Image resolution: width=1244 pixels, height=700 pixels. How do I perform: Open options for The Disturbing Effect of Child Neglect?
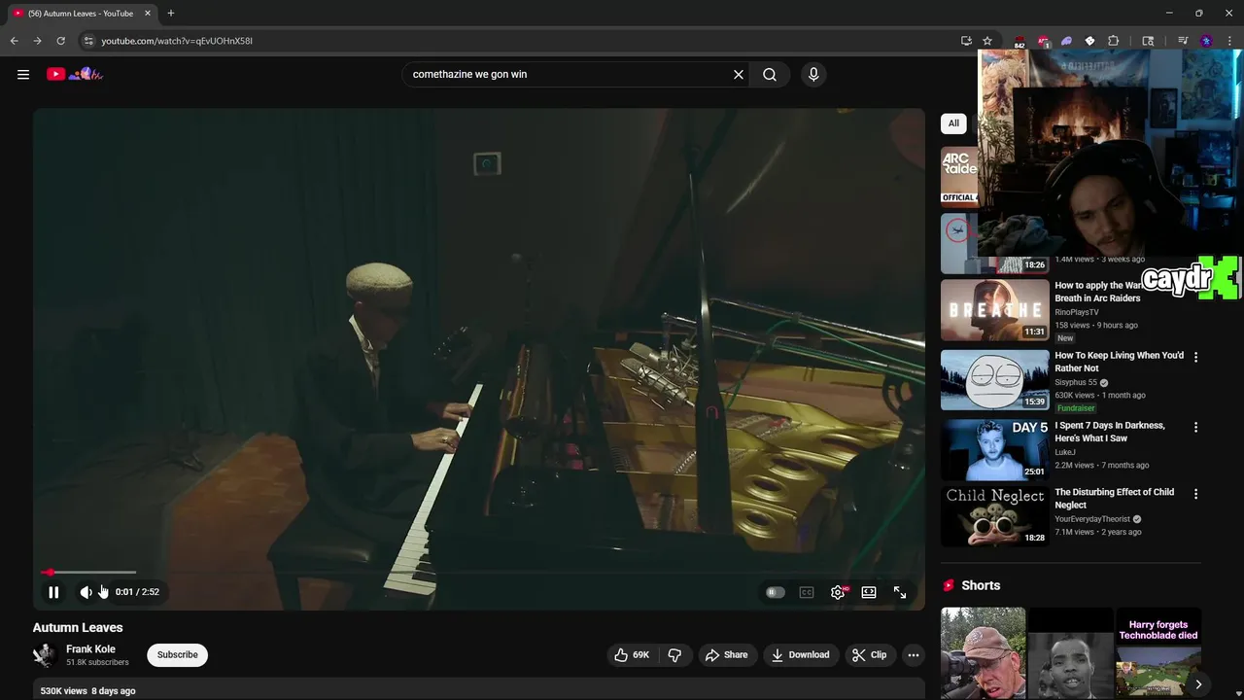click(x=1195, y=494)
